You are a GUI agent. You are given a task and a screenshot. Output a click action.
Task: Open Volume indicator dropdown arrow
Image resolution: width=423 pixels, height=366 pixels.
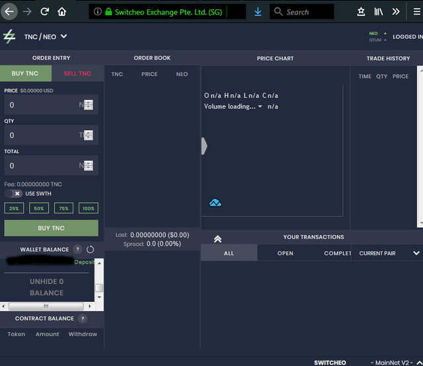260,106
